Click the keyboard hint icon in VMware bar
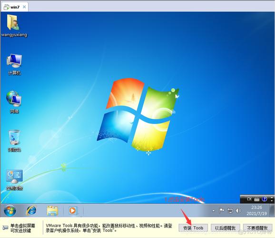Image resolution: width=275 pixels, height=238 pixels. pyautogui.click(x=5, y=228)
